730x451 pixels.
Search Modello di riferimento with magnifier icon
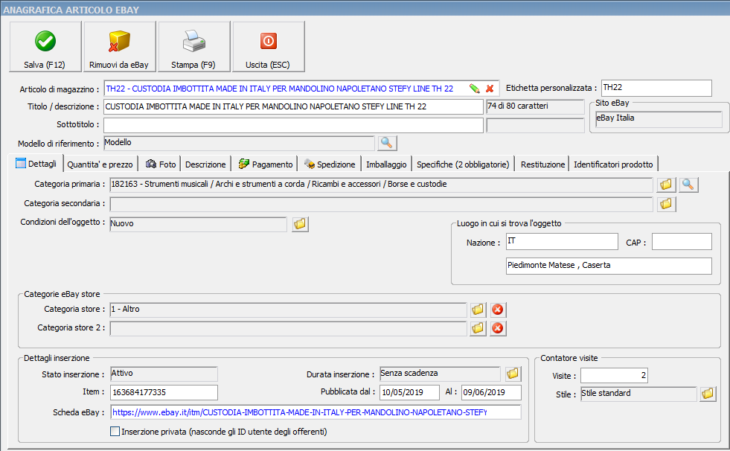click(x=387, y=143)
